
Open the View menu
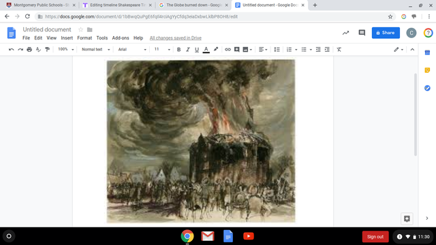click(52, 38)
